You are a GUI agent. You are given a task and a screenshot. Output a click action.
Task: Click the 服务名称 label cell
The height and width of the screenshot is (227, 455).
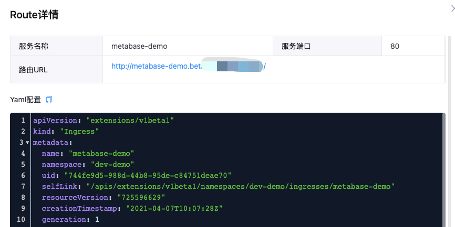click(34, 46)
